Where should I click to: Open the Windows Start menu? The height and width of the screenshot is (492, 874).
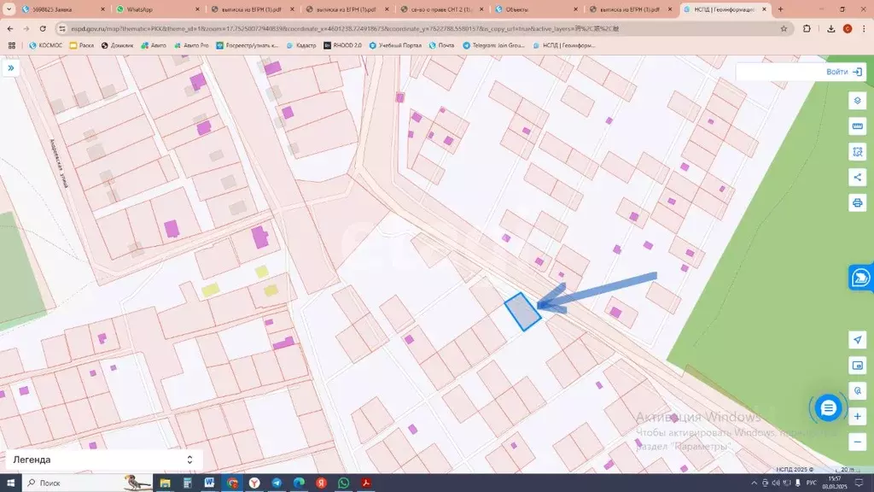coord(10,483)
